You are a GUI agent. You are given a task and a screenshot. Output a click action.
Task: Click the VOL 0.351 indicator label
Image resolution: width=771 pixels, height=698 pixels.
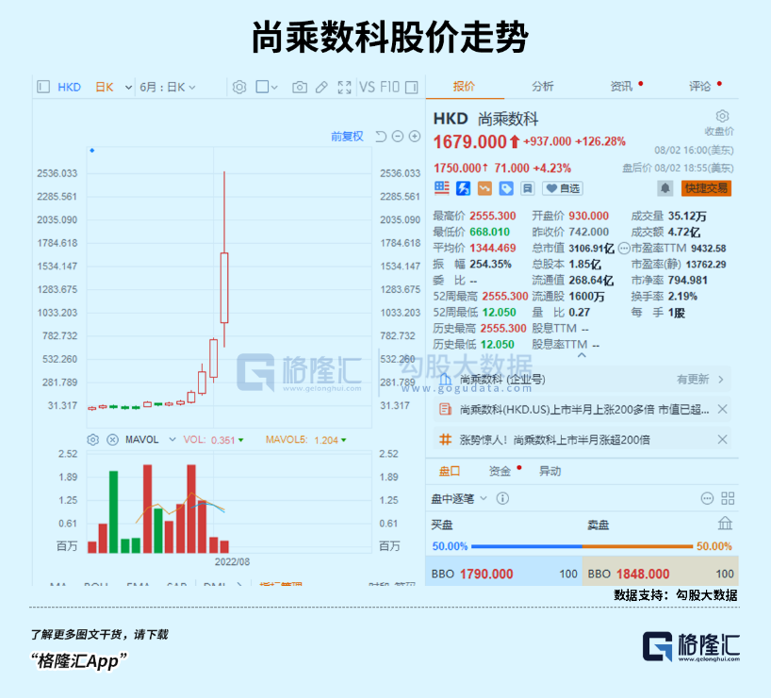click(x=213, y=440)
